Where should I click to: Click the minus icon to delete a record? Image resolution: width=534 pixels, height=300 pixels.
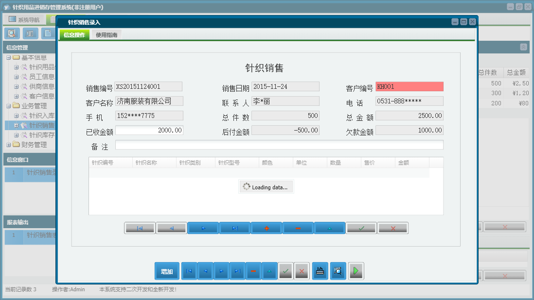(298, 228)
